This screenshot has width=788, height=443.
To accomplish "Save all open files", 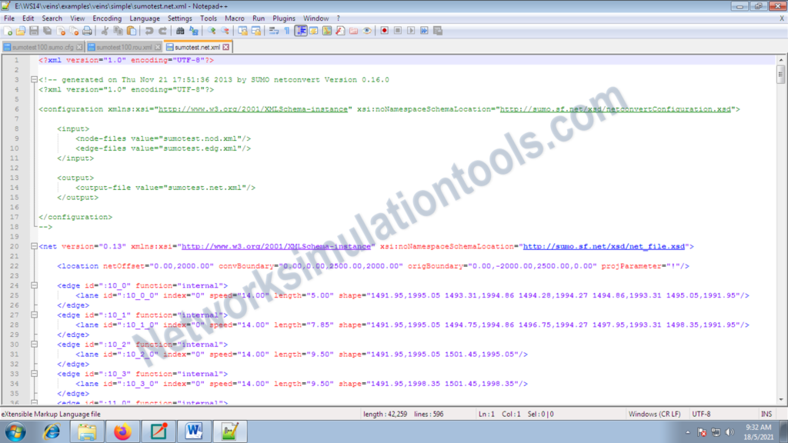I will [x=46, y=31].
